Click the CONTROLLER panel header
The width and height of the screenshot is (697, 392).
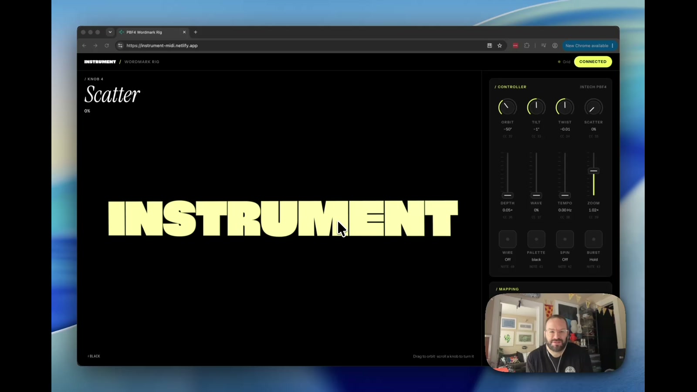511,87
